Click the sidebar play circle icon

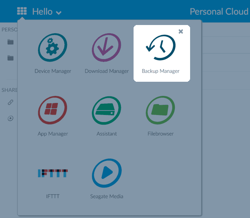tap(10, 118)
